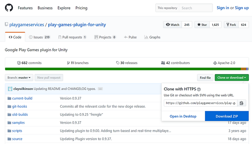Click the Watch button

173,24
